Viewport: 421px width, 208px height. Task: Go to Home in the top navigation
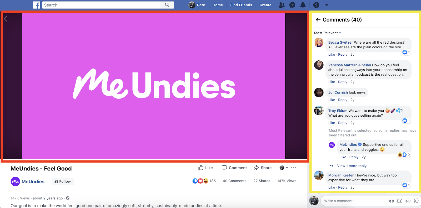click(218, 5)
